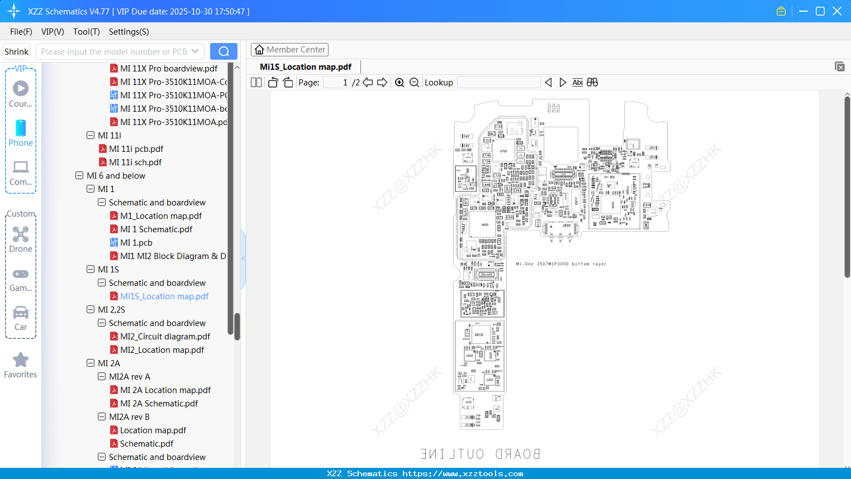Viewport: 851px width, 479px height.
Task: Click the Shrink sidebar button
Action: click(x=16, y=51)
